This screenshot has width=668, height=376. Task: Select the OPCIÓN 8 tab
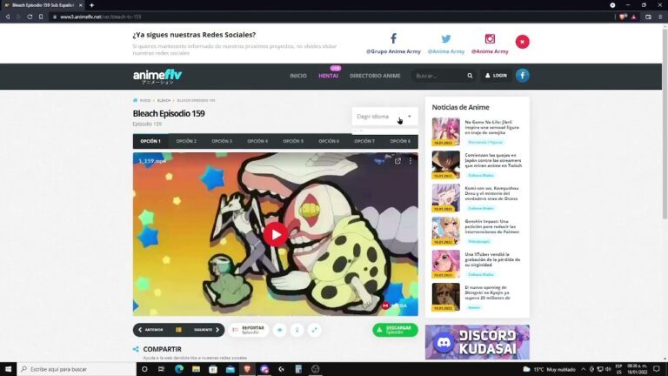tap(400, 141)
